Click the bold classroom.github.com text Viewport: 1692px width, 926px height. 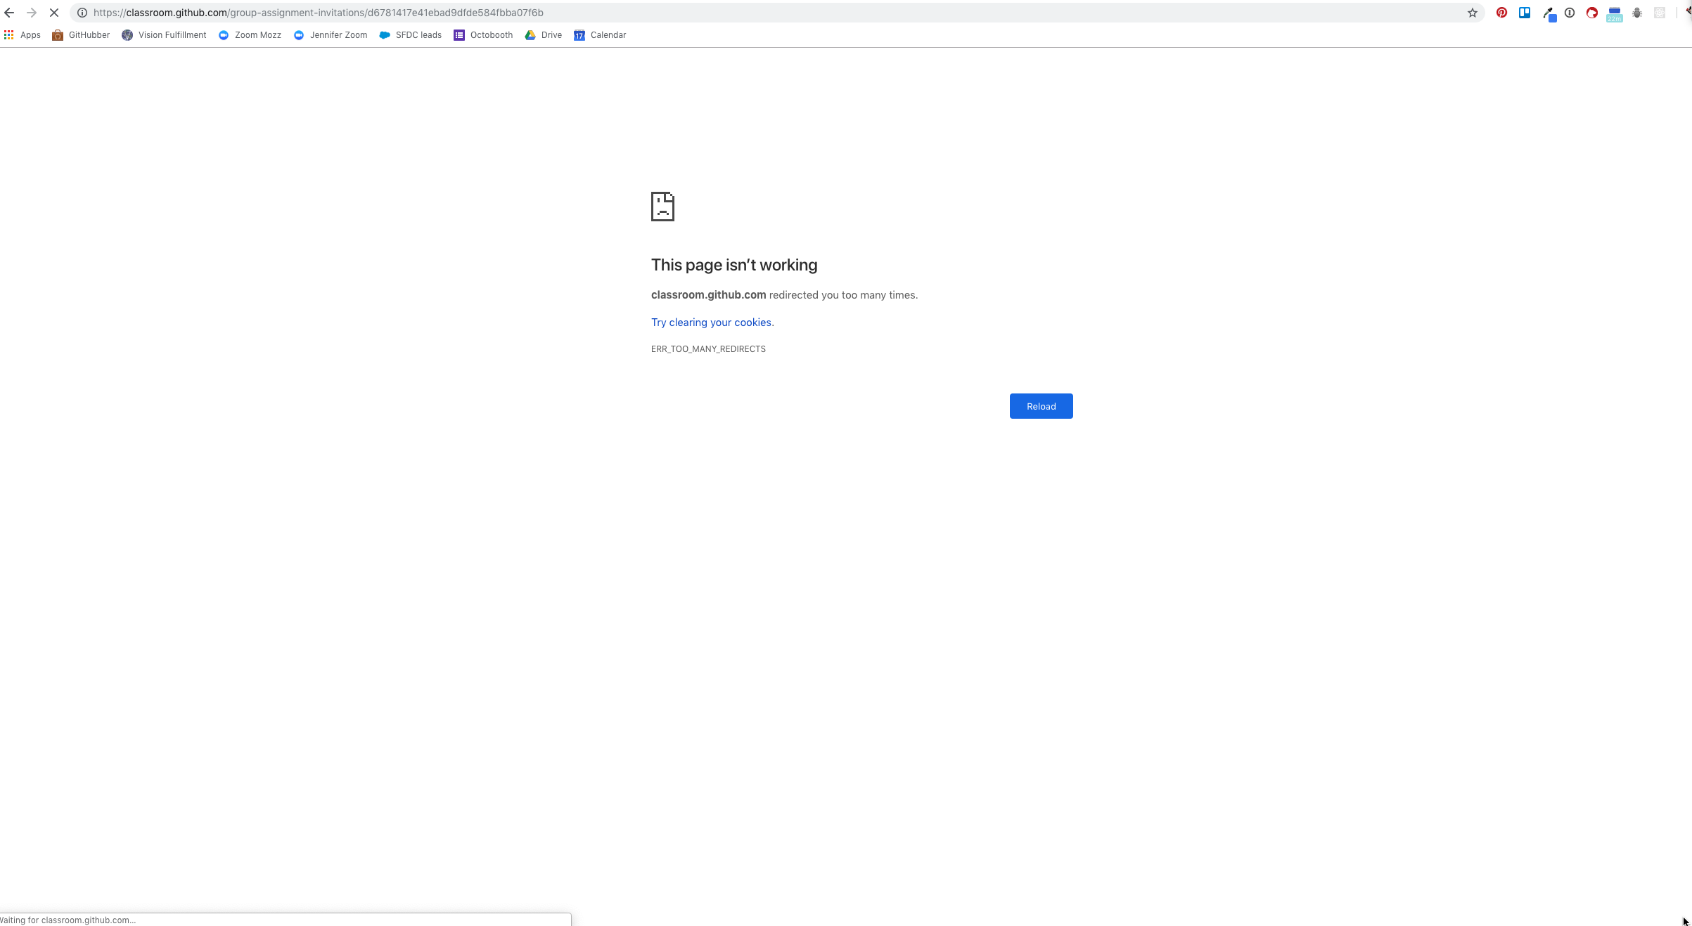pos(708,295)
